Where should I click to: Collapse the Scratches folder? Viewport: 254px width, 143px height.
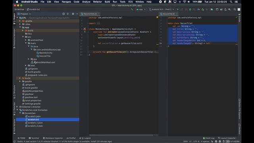pos(20,113)
